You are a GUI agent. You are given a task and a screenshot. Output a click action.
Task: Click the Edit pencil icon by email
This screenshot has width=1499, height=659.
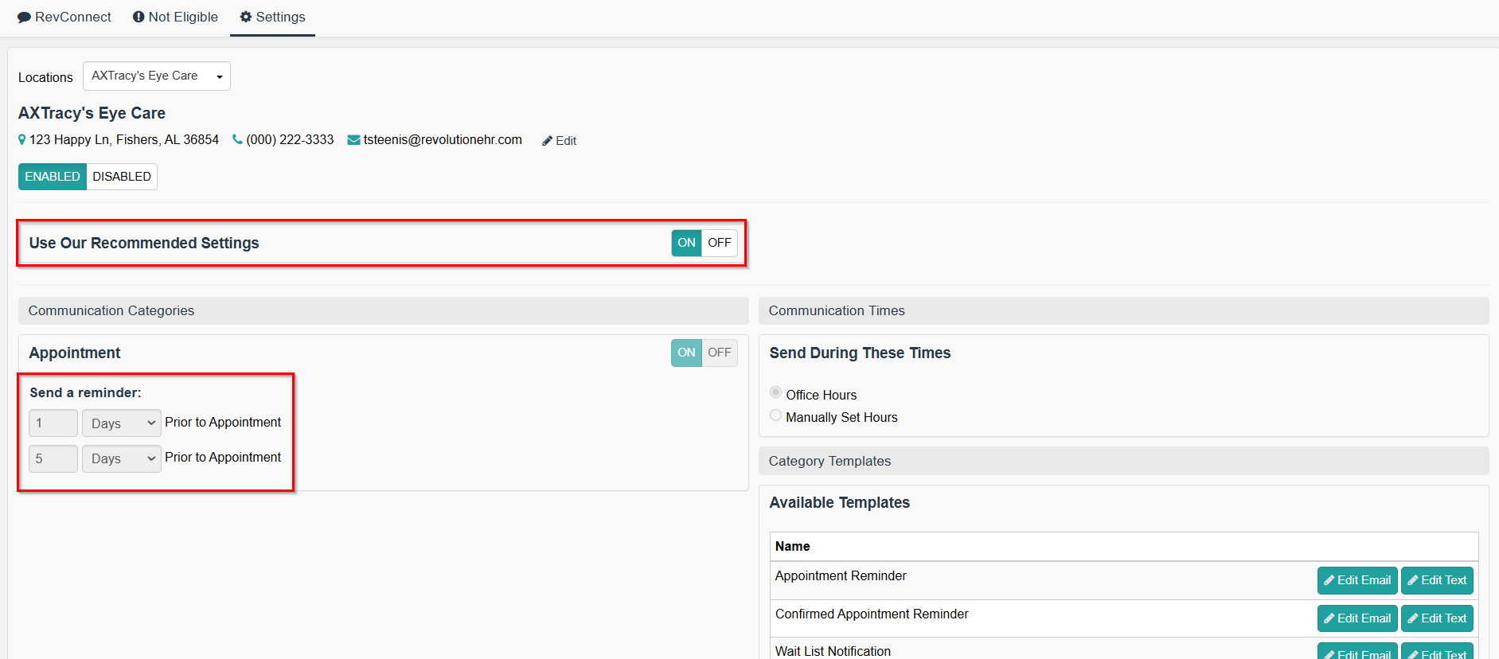coord(547,141)
